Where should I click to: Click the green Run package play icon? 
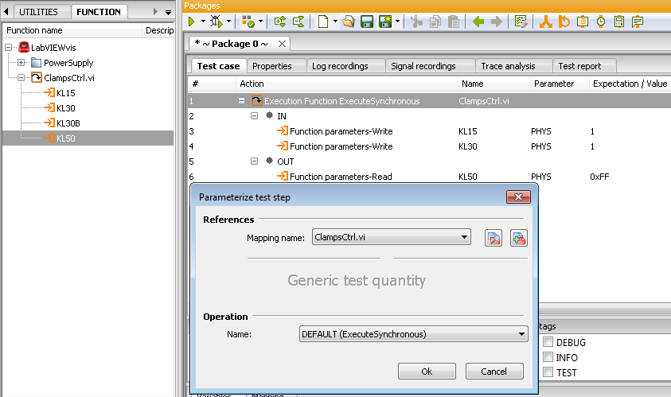191,21
